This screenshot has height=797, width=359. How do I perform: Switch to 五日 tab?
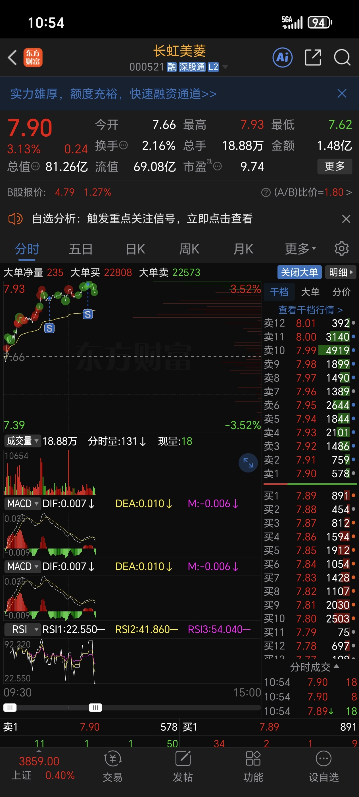pyautogui.click(x=81, y=249)
